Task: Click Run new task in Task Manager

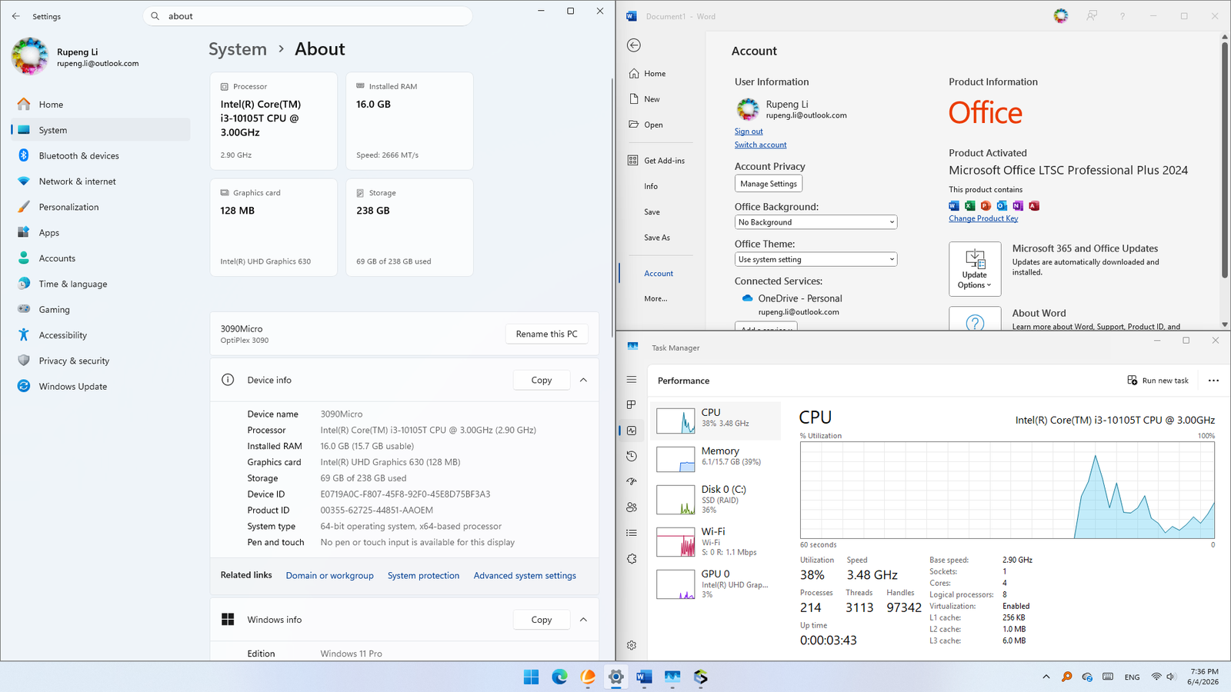Action: tap(1158, 381)
